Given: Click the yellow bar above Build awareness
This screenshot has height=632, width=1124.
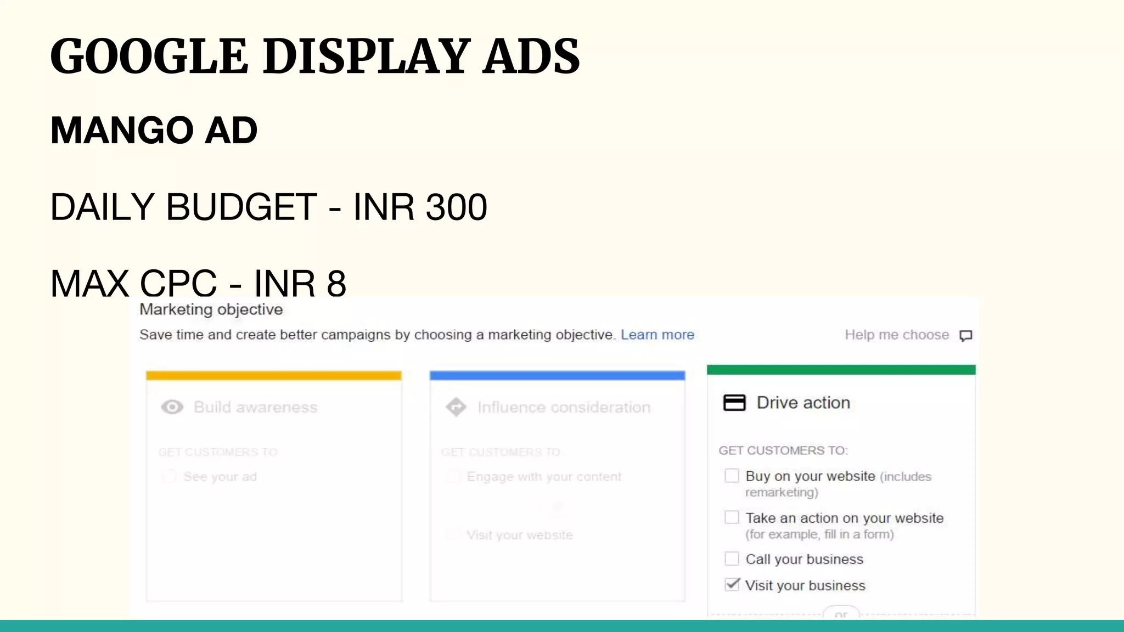Looking at the screenshot, I should point(274,375).
